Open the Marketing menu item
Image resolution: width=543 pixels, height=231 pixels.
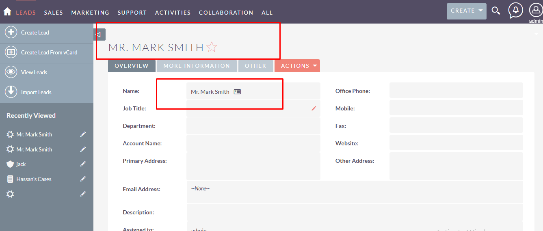(x=90, y=13)
